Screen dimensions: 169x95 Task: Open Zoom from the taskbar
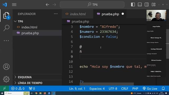(x=49, y=93)
